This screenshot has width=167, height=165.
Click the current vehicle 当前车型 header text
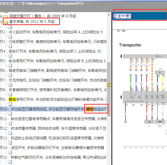point(42,3)
